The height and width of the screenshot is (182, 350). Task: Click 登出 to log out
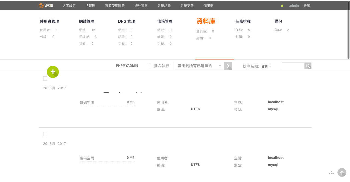[307, 6]
